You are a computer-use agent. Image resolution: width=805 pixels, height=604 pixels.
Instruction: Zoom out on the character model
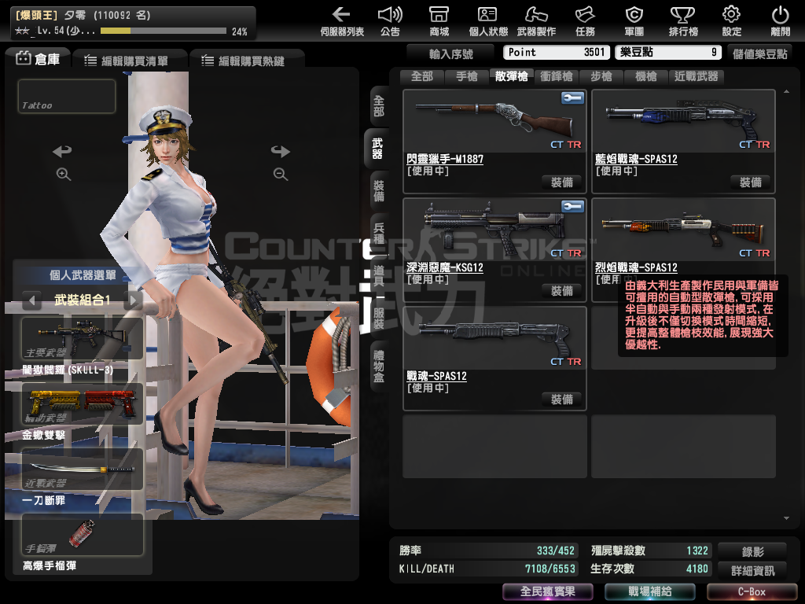[x=281, y=174]
